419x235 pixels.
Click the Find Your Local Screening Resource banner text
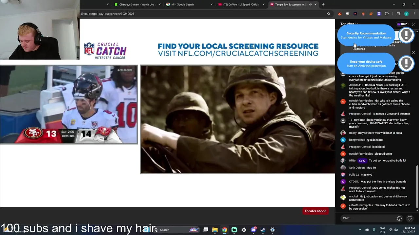pos(238,50)
